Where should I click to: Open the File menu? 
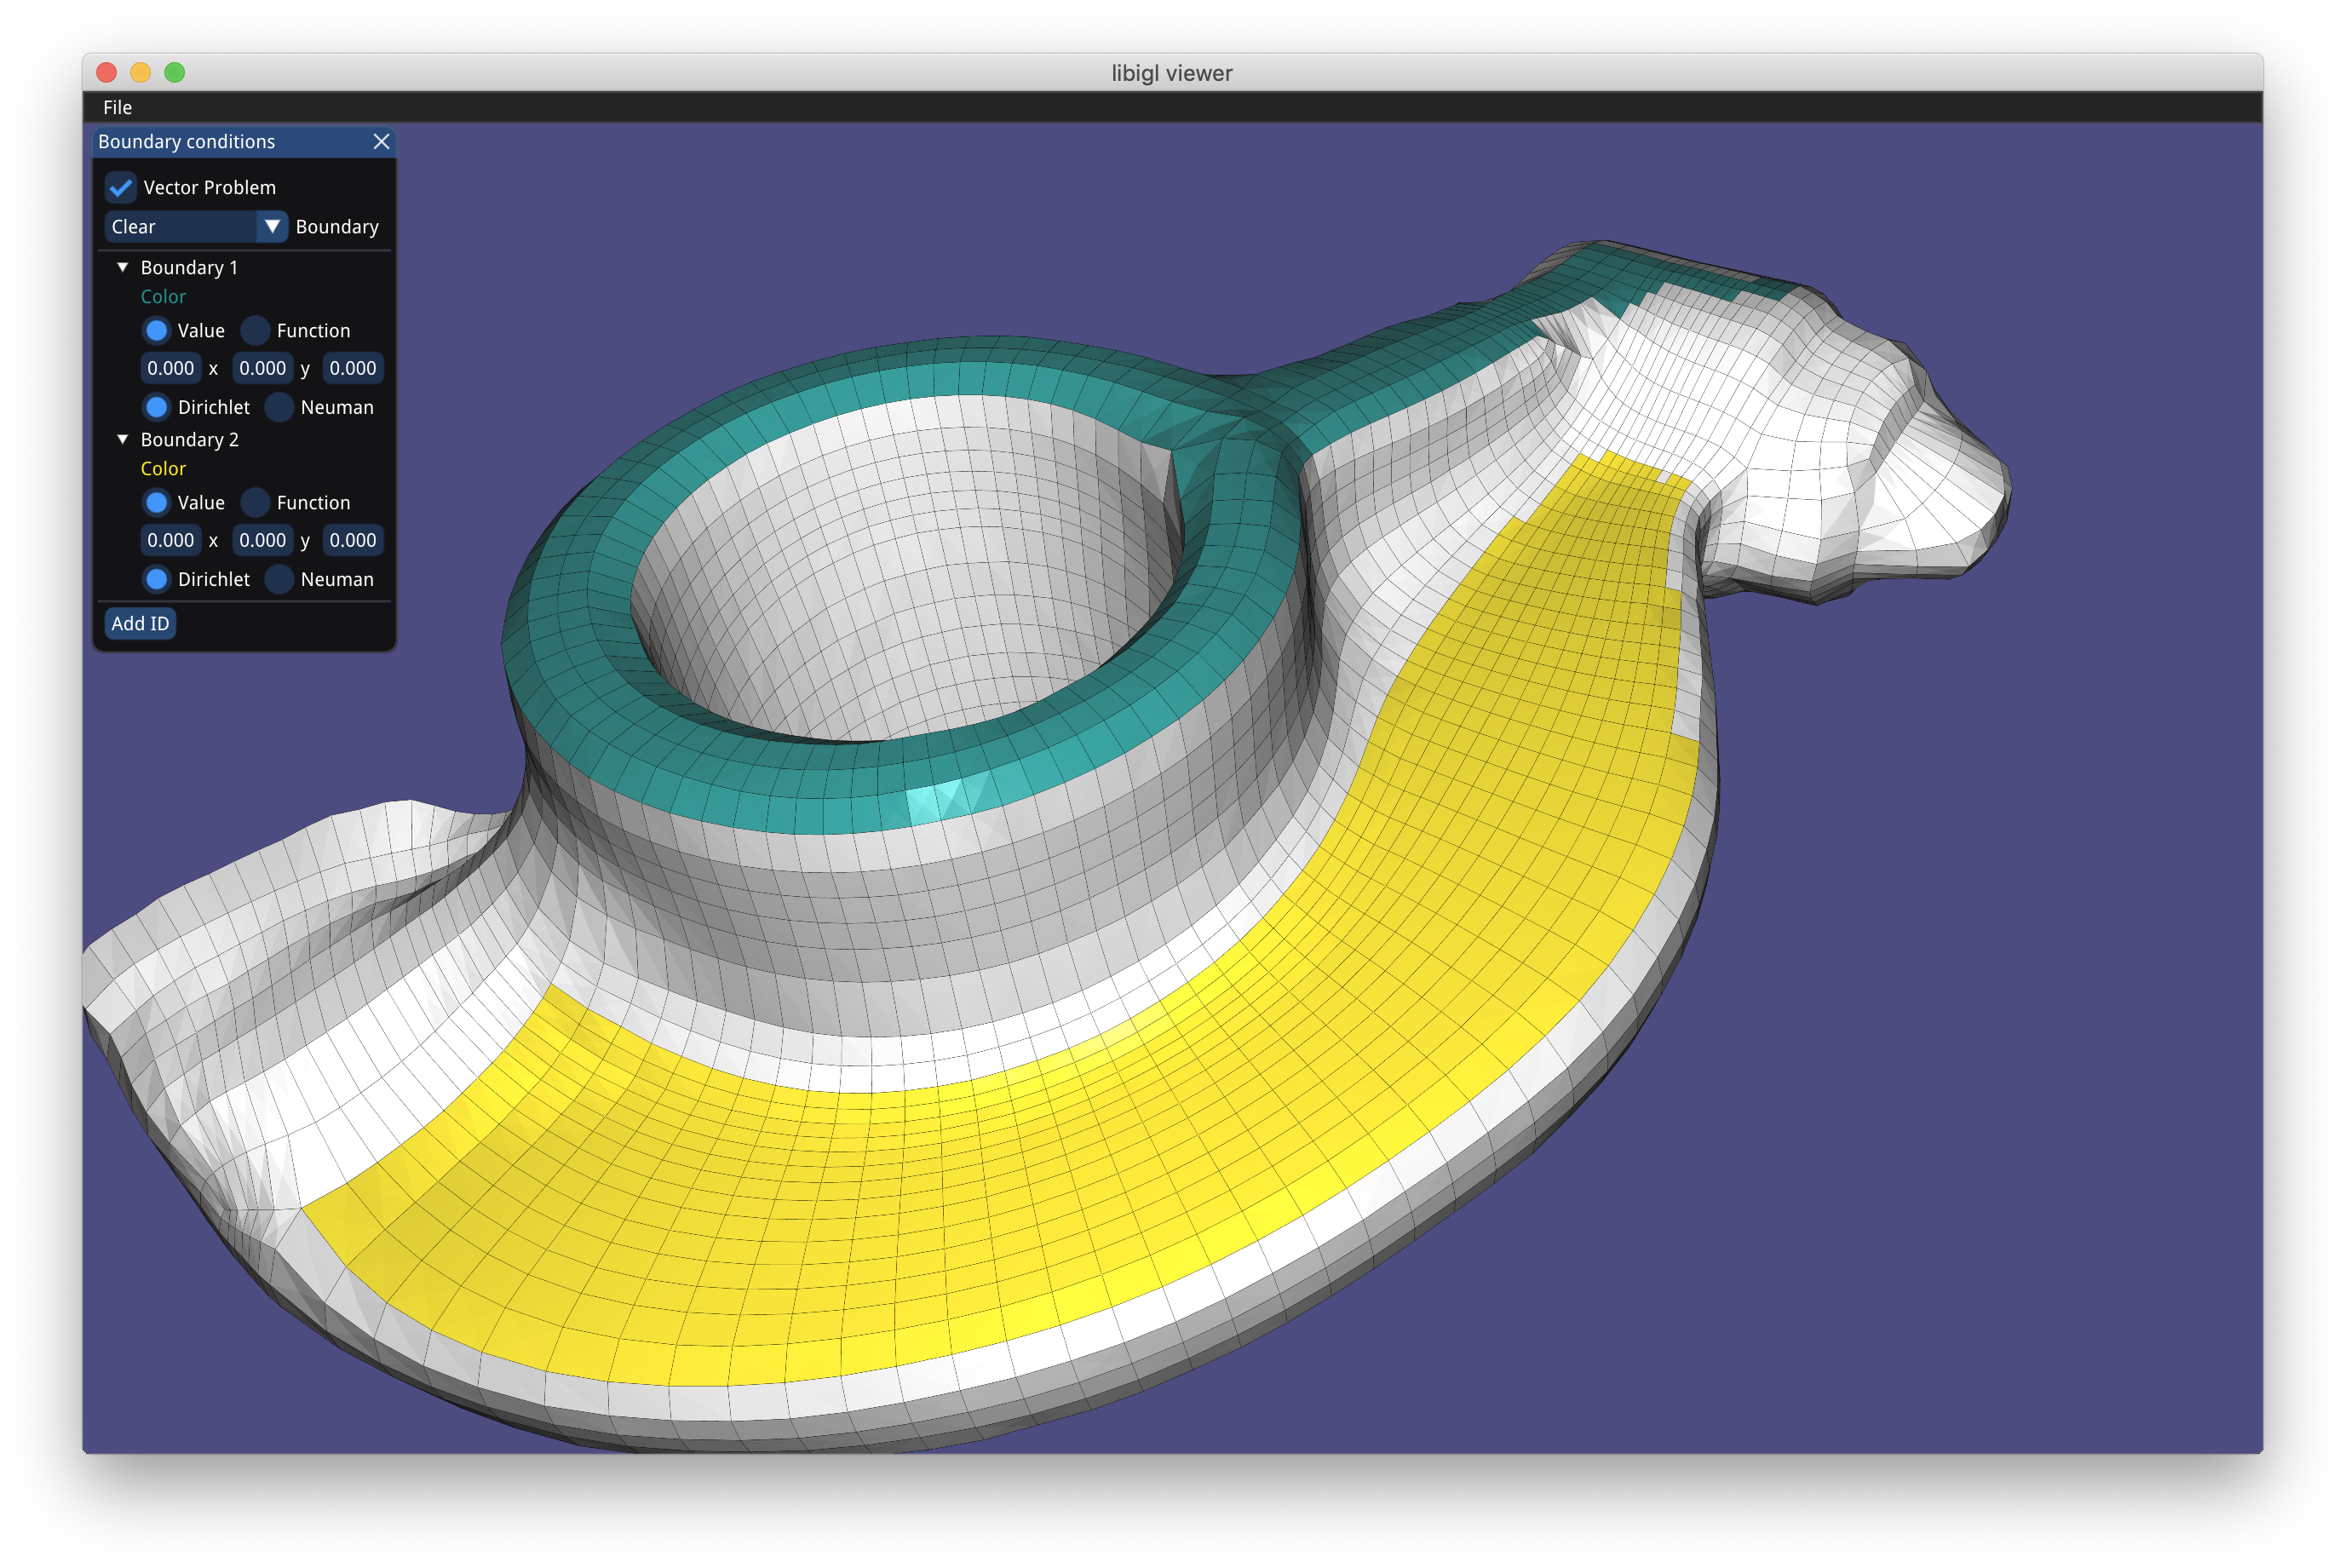tap(117, 107)
